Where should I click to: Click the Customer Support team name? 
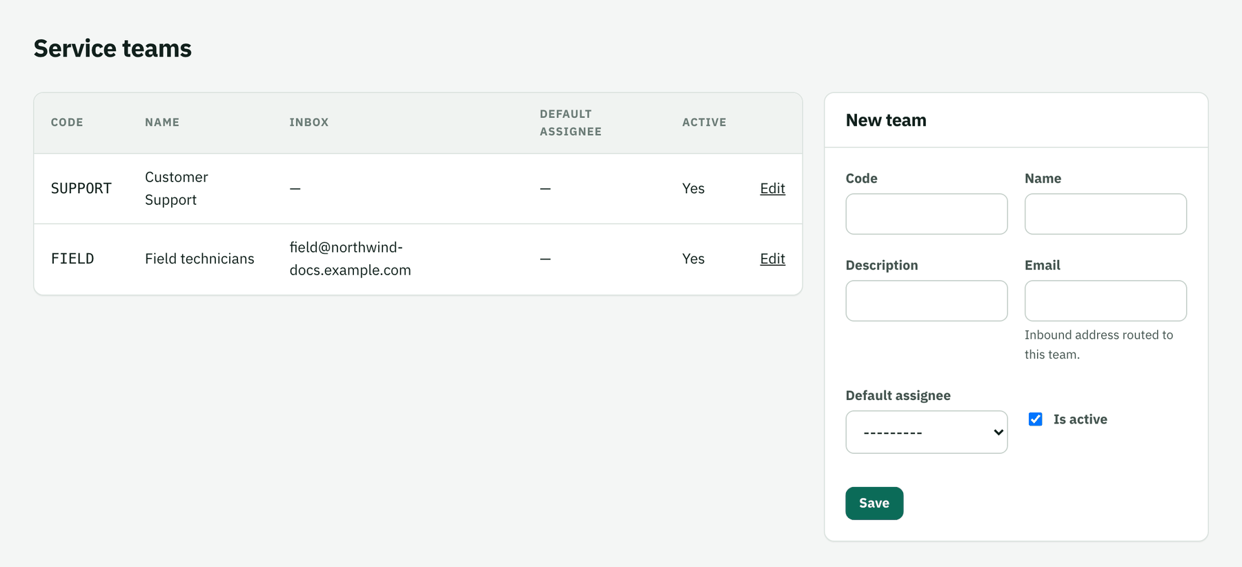pyautogui.click(x=177, y=188)
